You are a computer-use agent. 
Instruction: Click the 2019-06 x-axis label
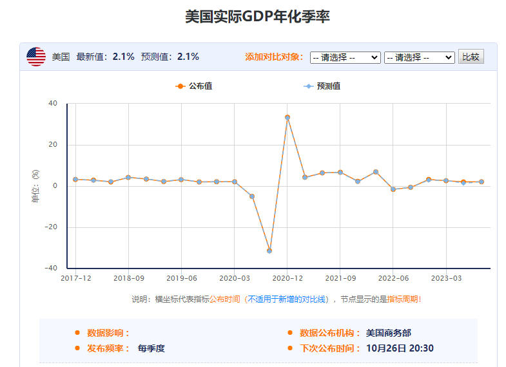point(182,278)
